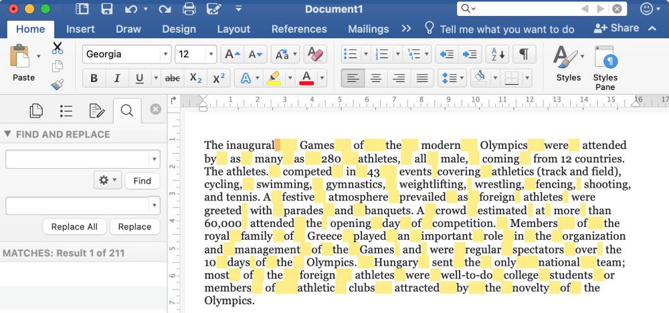
Task: Open the Styles gallery icon
Action: tap(565, 57)
